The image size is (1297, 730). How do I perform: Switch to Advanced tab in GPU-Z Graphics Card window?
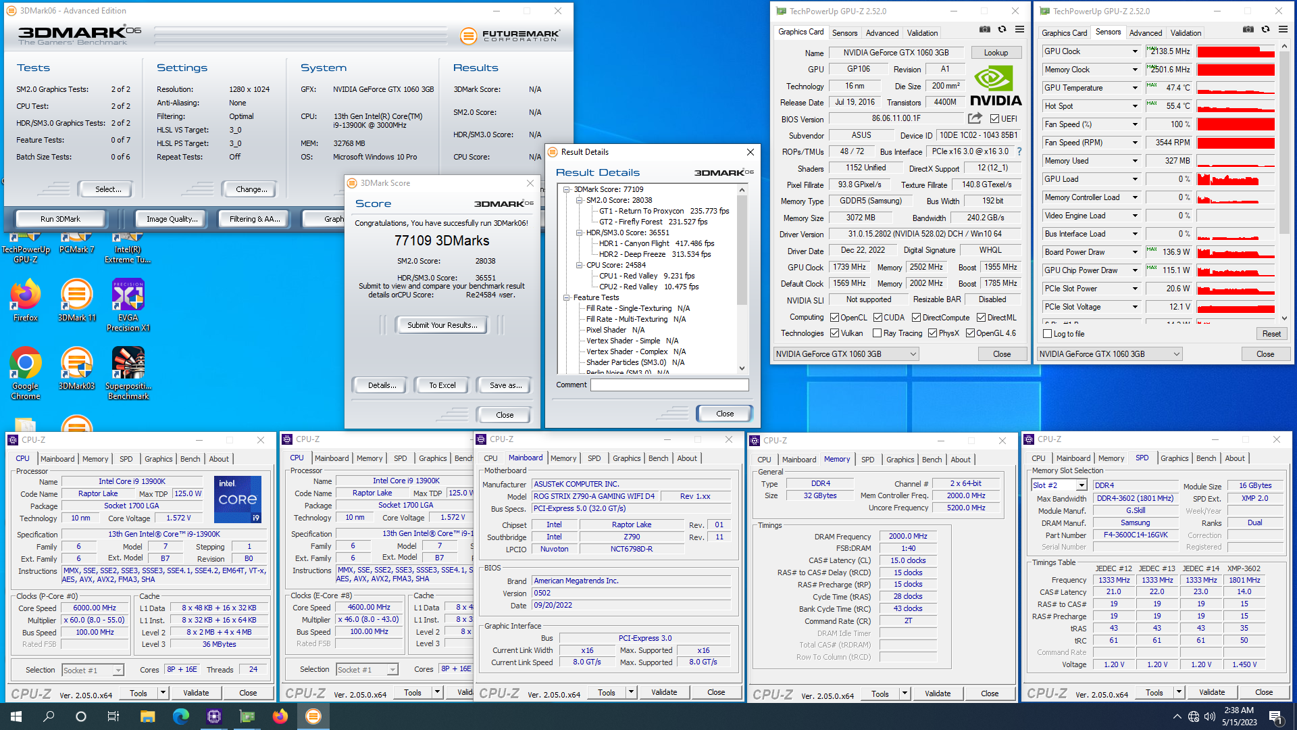coord(882,32)
